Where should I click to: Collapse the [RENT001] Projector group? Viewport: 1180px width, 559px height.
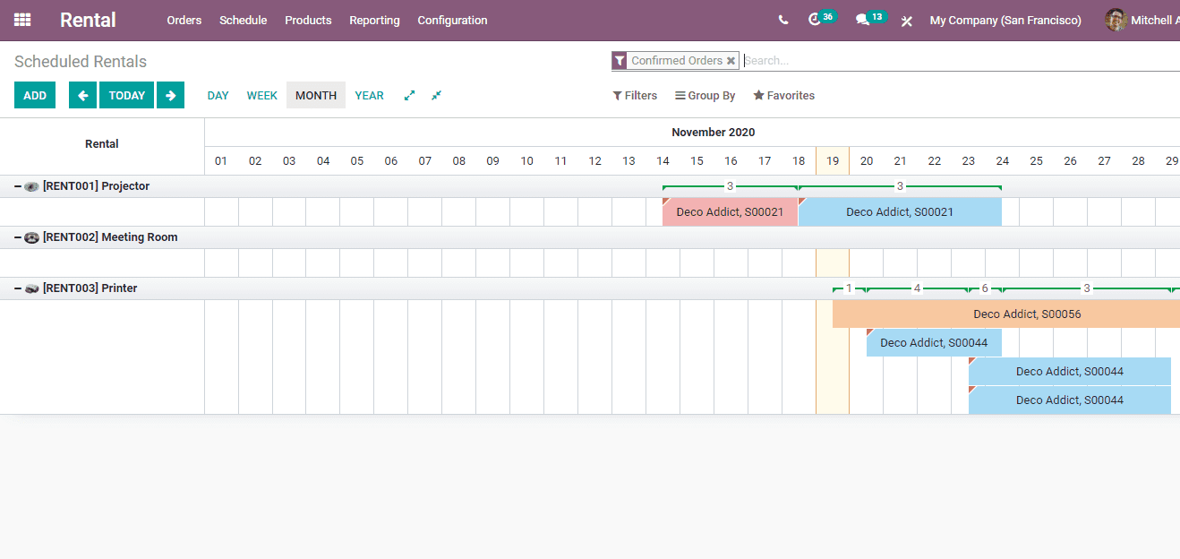[18, 186]
